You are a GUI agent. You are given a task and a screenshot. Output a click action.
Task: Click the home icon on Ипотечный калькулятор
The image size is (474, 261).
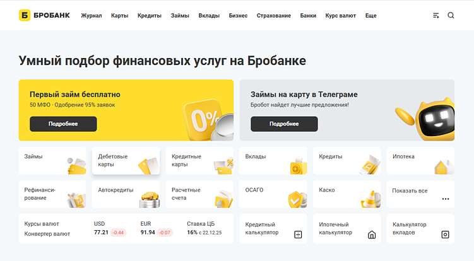(372, 235)
